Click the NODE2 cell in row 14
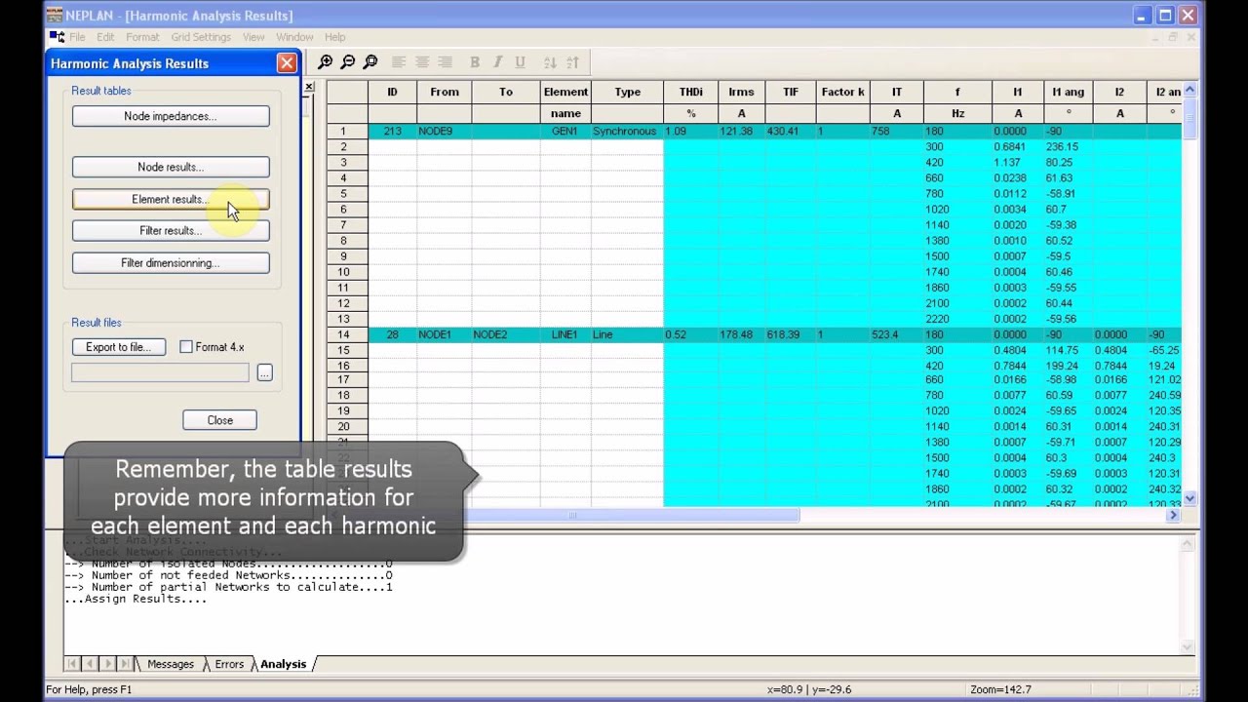1248x702 pixels. (506, 334)
